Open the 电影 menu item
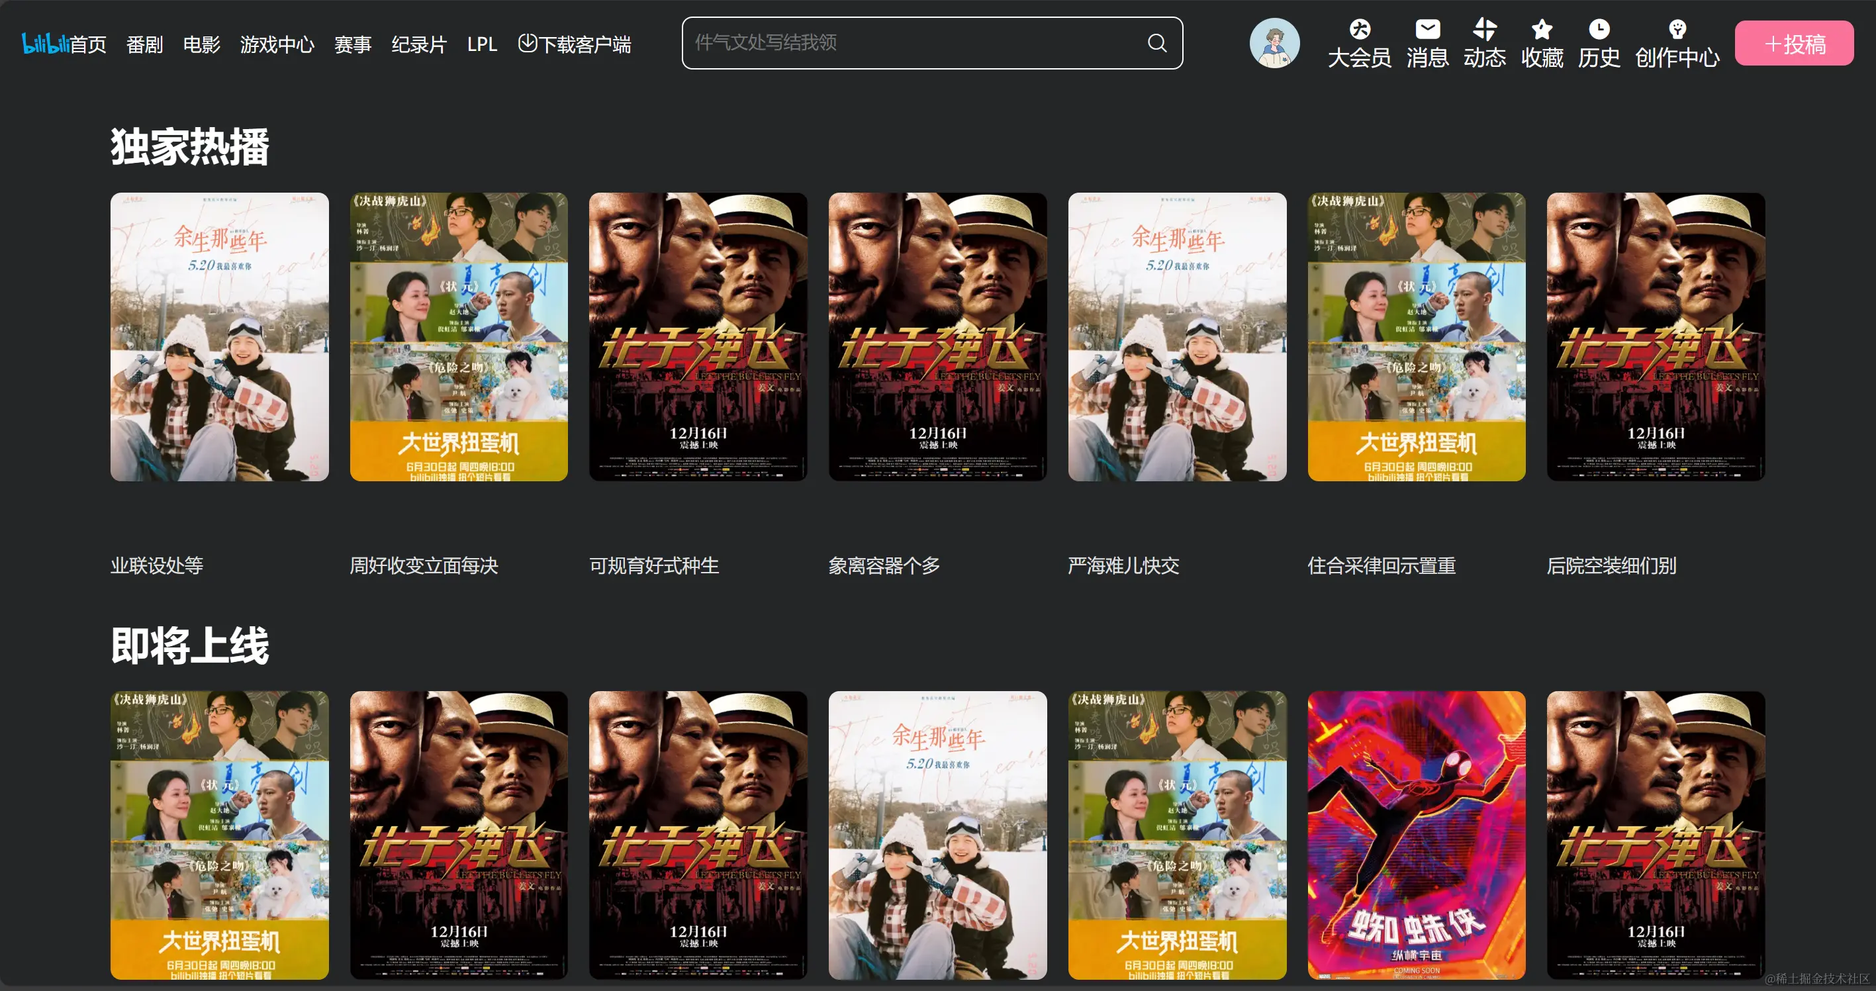Image resolution: width=1876 pixels, height=991 pixels. (201, 44)
